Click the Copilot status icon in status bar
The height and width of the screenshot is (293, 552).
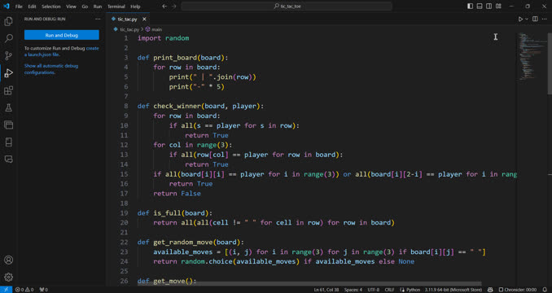(490, 290)
